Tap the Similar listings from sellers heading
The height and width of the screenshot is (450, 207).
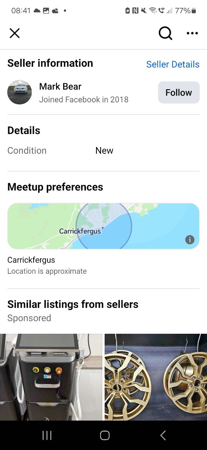(x=73, y=304)
